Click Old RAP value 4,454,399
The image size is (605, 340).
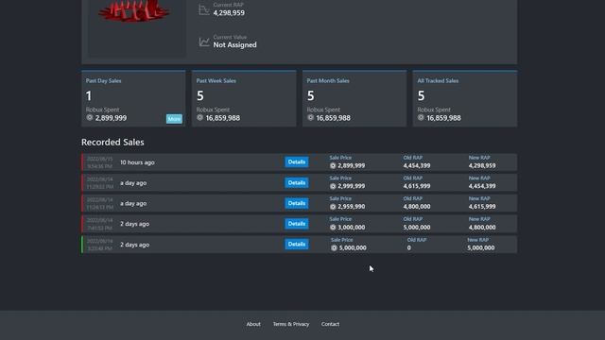pyautogui.click(x=417, y=166)
